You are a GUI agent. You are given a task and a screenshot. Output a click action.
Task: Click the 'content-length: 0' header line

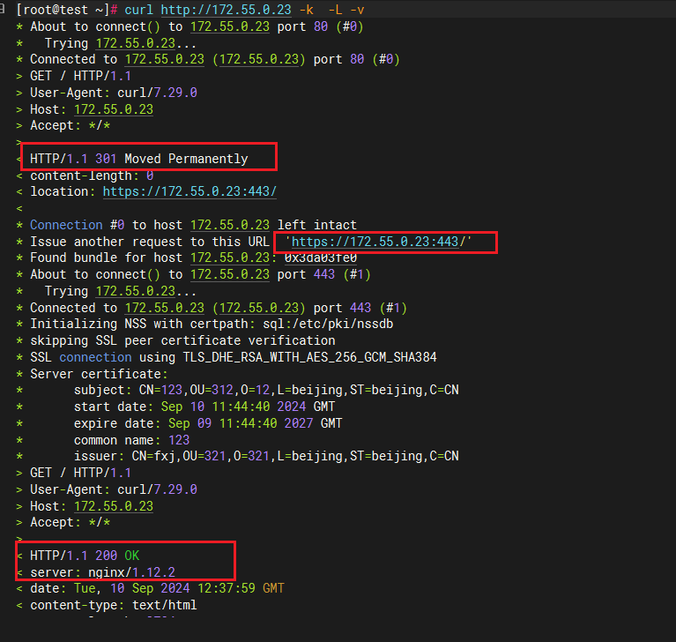click(92, 175)
